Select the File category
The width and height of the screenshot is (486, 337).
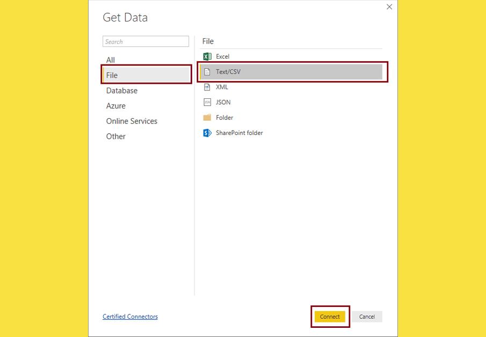[x=112, y=75]
